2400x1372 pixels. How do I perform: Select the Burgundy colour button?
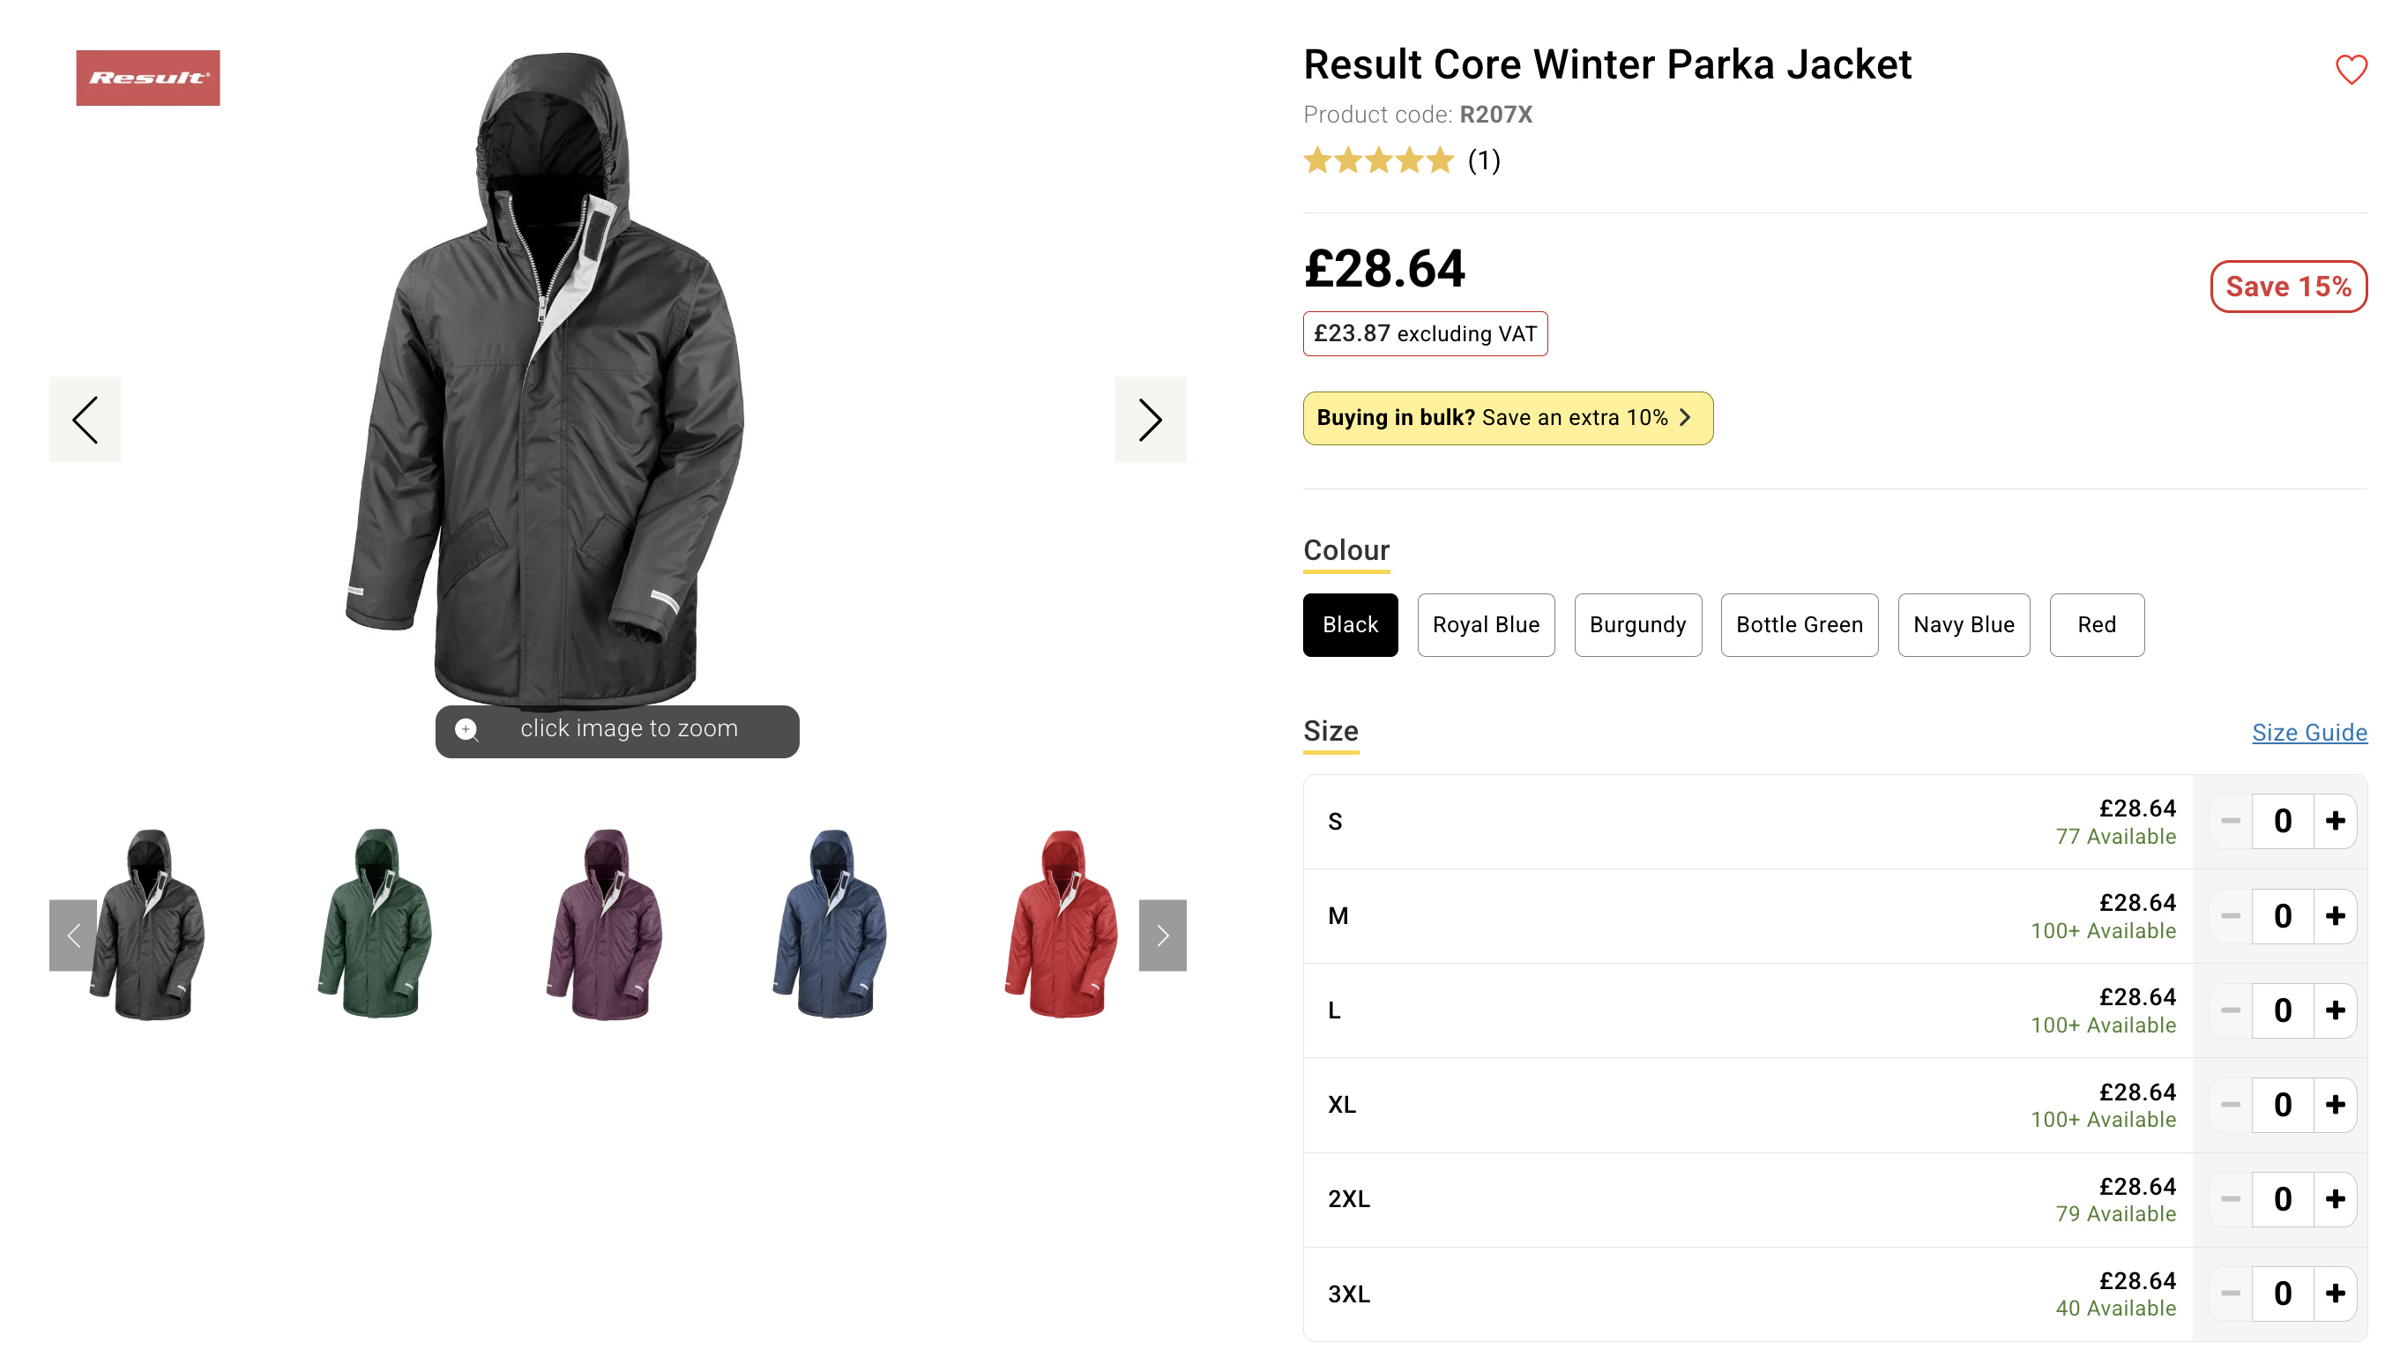(1636, 625)
